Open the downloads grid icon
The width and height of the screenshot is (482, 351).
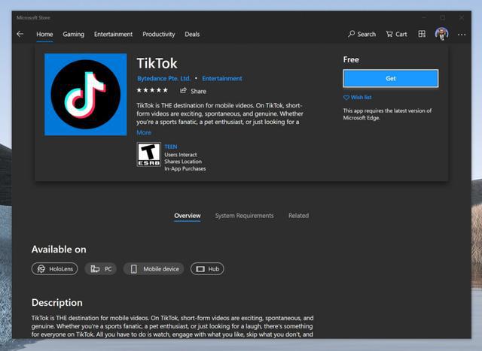[x=422, y=34]
